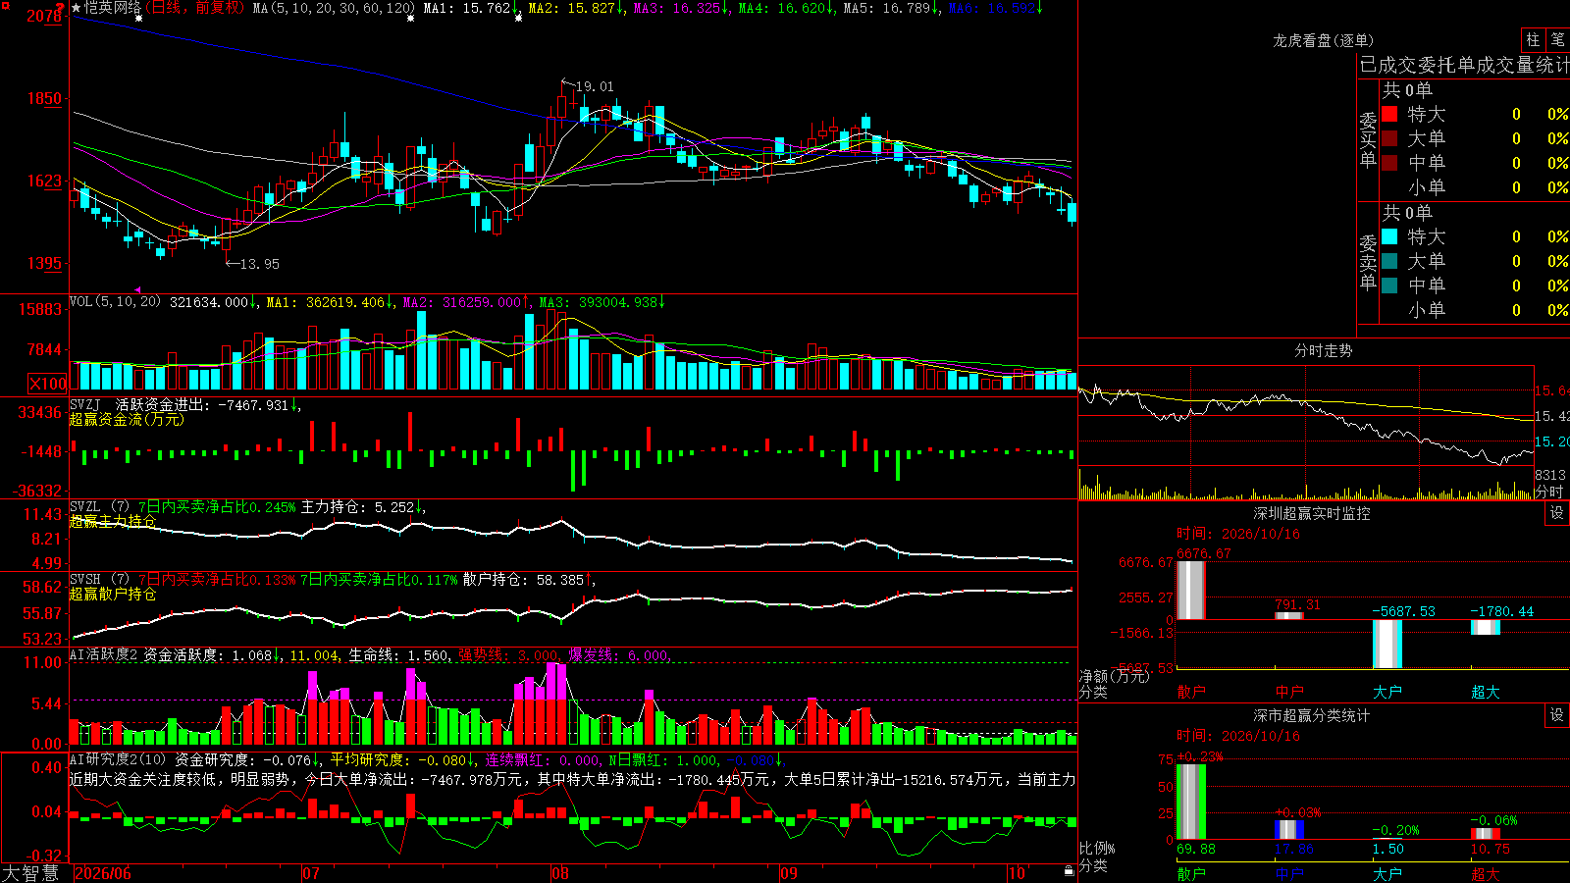Click the 委买单 section label
Viewport: 1570px width, 883px height.
(1368, 139)
